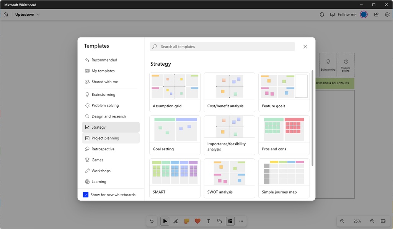Switch to the Brainstorming template category
Screen dimensions: 393x229
click(103, 95)
